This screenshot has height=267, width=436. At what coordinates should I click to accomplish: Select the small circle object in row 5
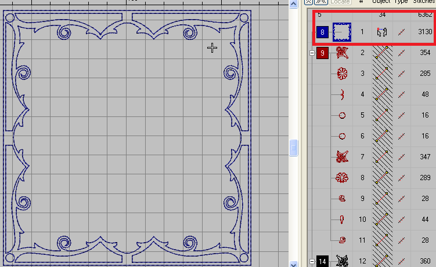(342, 115)
